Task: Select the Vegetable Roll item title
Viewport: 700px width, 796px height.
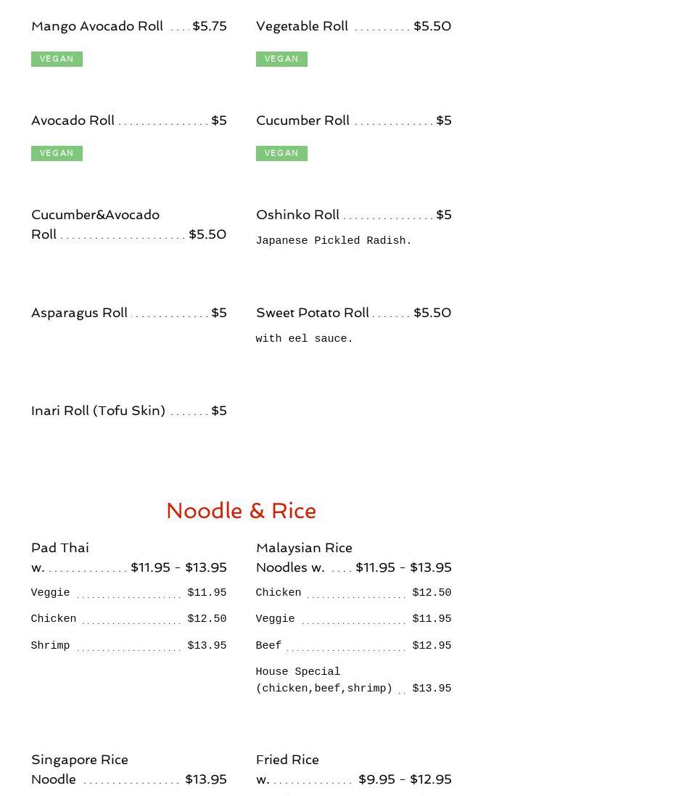Action: pos(302,26)
